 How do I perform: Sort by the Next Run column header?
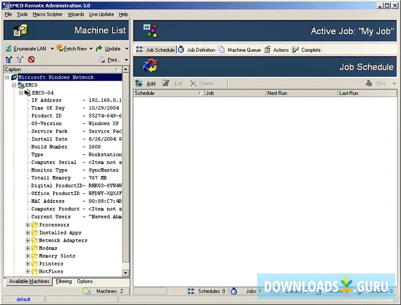302,93
